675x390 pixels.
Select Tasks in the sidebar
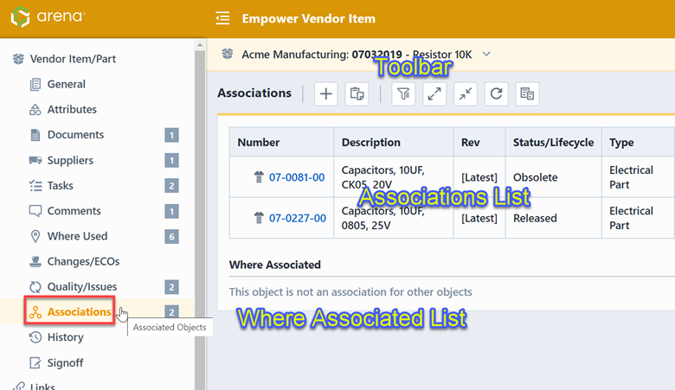[61, 186]
